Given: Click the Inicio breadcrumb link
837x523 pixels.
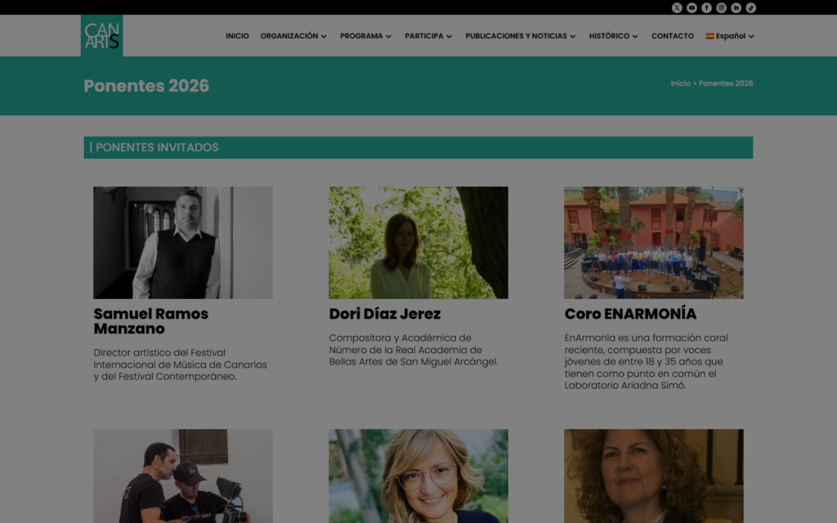Looking at the screenshot, I should [681, 83].
